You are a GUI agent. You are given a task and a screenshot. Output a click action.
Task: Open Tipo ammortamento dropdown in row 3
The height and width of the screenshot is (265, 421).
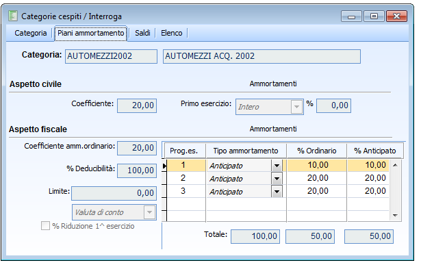(277, 192)
